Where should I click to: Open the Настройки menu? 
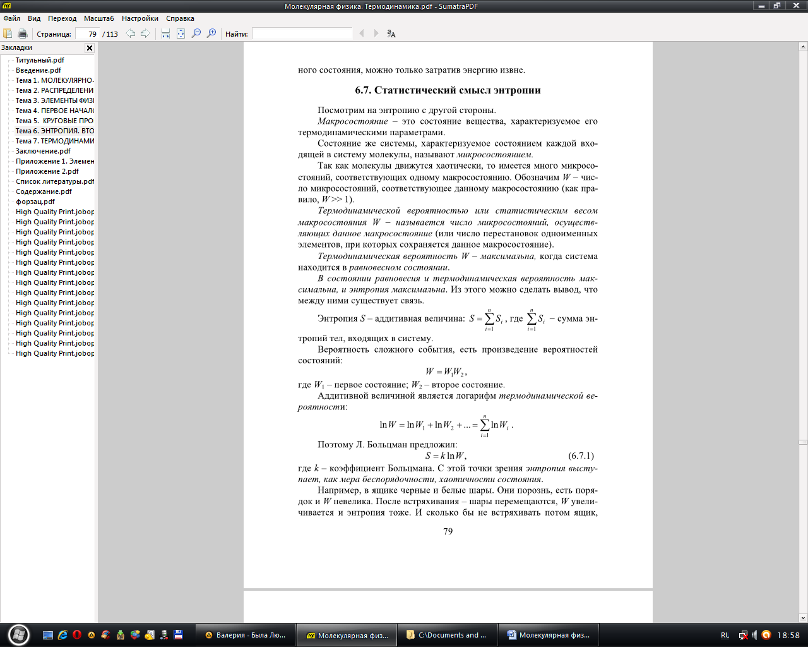point(140,18)
